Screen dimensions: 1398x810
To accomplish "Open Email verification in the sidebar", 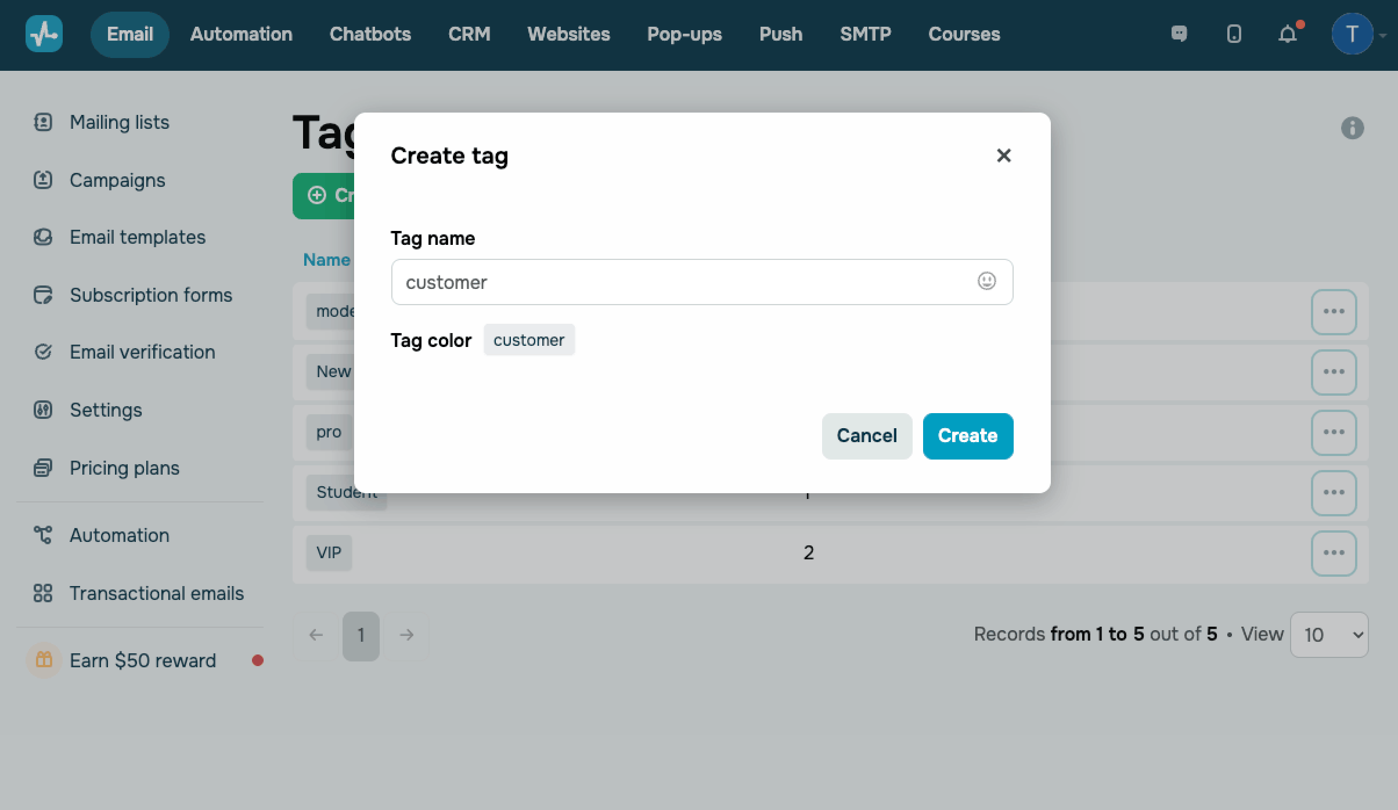I will tap(142, 352).
